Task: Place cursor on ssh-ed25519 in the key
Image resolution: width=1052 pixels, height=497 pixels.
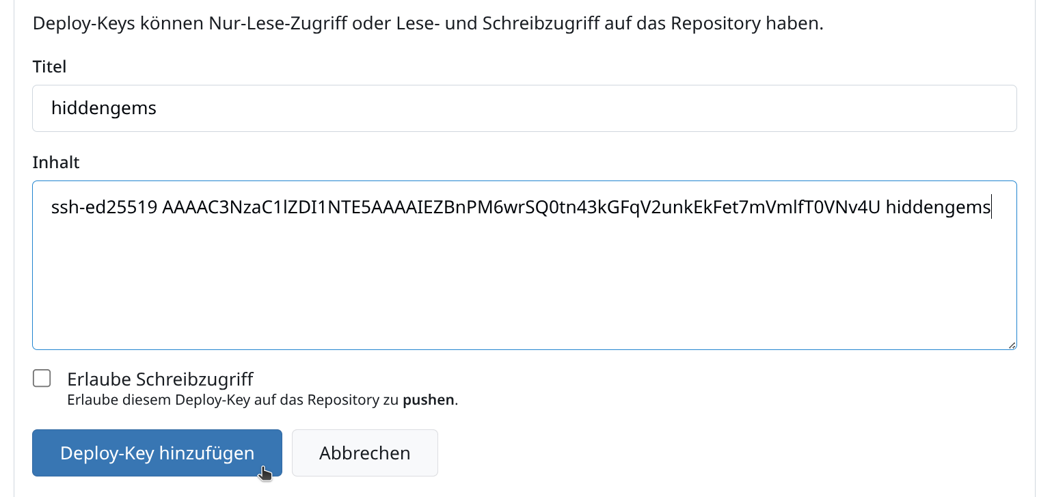Action: pos(104,208)
